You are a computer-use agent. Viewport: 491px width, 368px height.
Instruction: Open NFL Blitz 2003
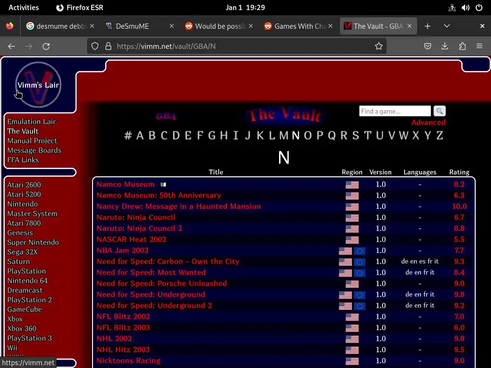point(123,327)
